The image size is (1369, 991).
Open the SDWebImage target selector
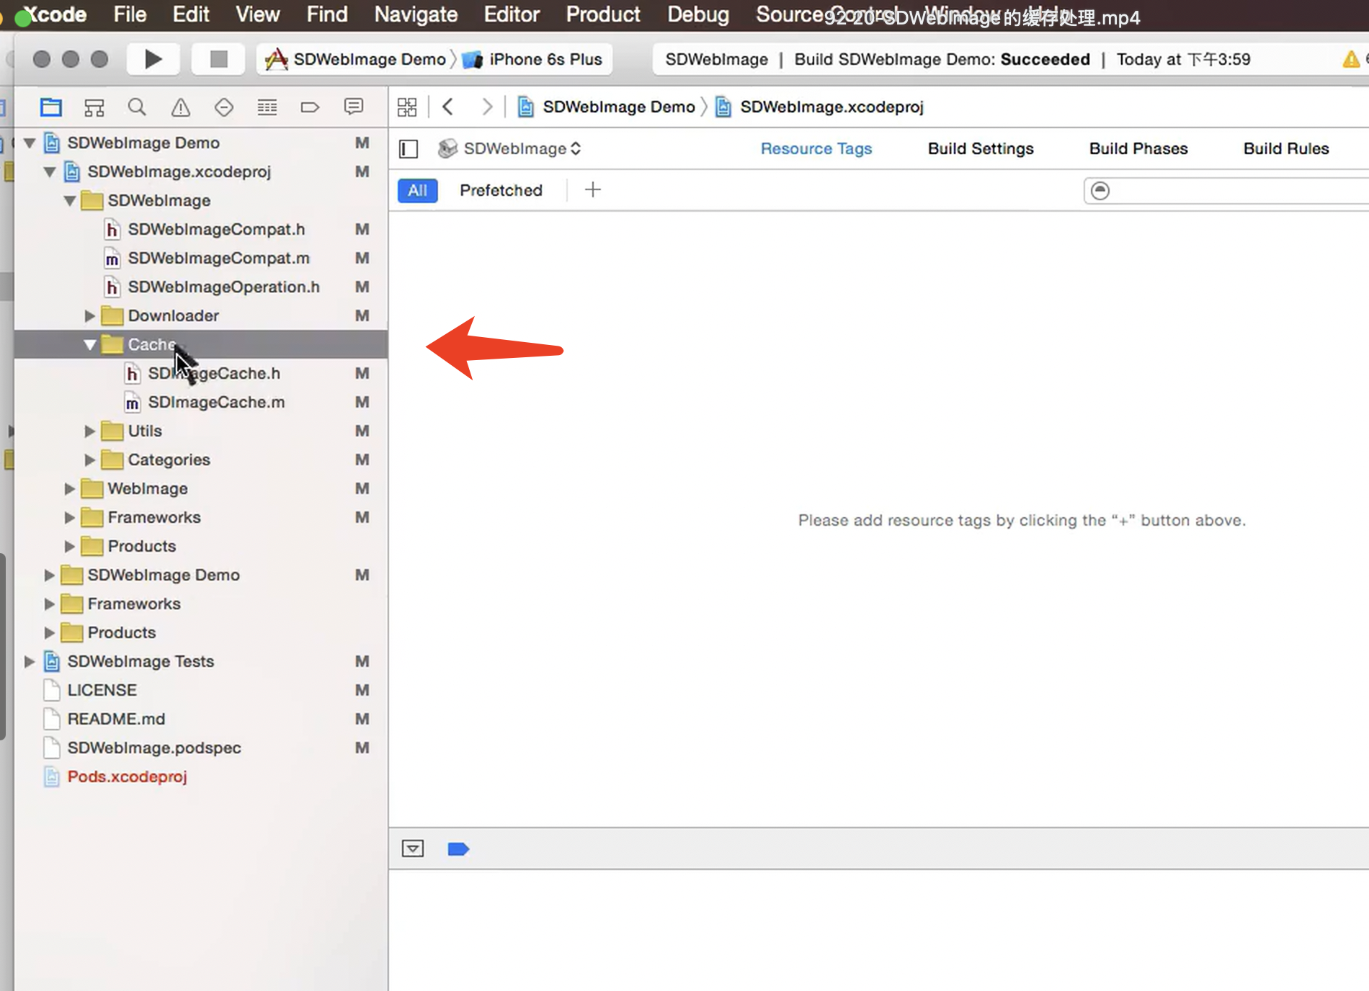[x=510, y=149]
